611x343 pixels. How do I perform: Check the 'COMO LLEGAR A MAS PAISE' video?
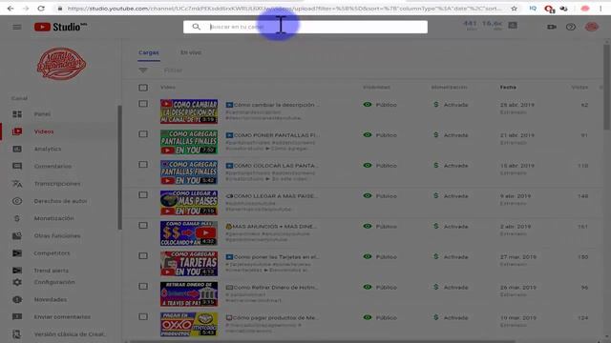[x=143, y=194]
